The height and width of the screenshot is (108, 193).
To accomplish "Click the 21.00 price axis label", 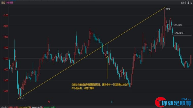I will [6, 15].
